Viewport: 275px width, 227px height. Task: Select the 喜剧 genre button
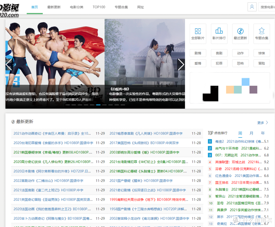pos(219,53)
